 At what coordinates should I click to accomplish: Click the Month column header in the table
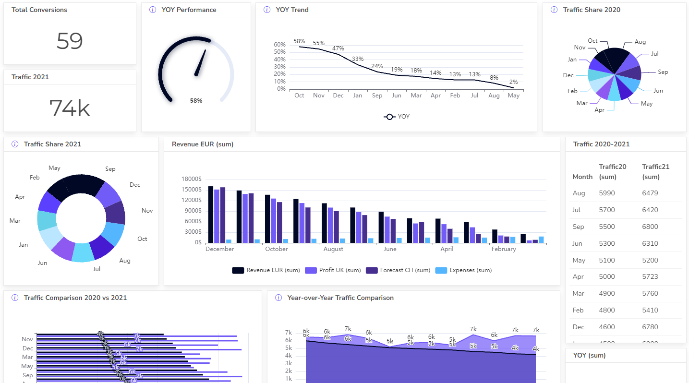coord(582,177)
